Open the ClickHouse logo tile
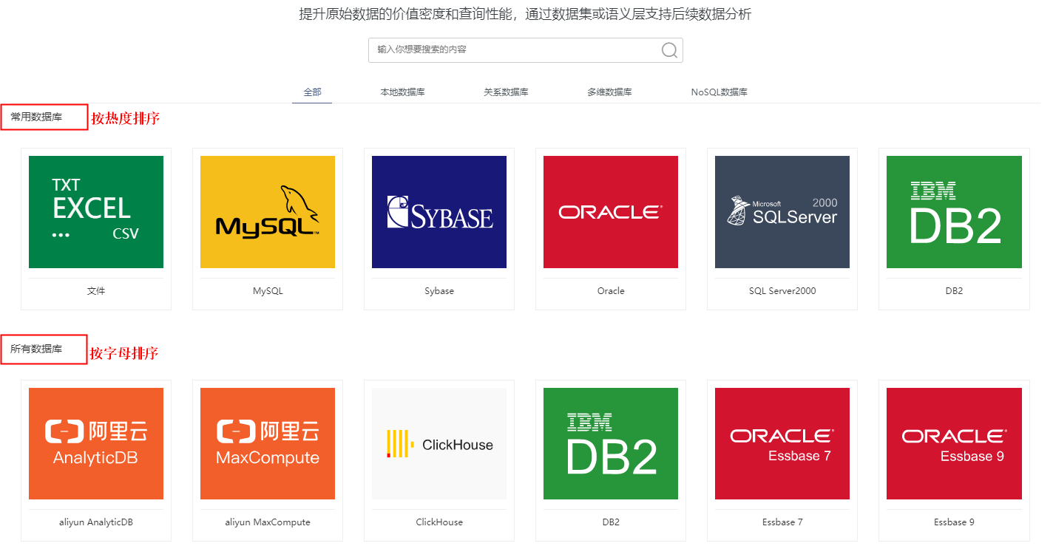 439,443
